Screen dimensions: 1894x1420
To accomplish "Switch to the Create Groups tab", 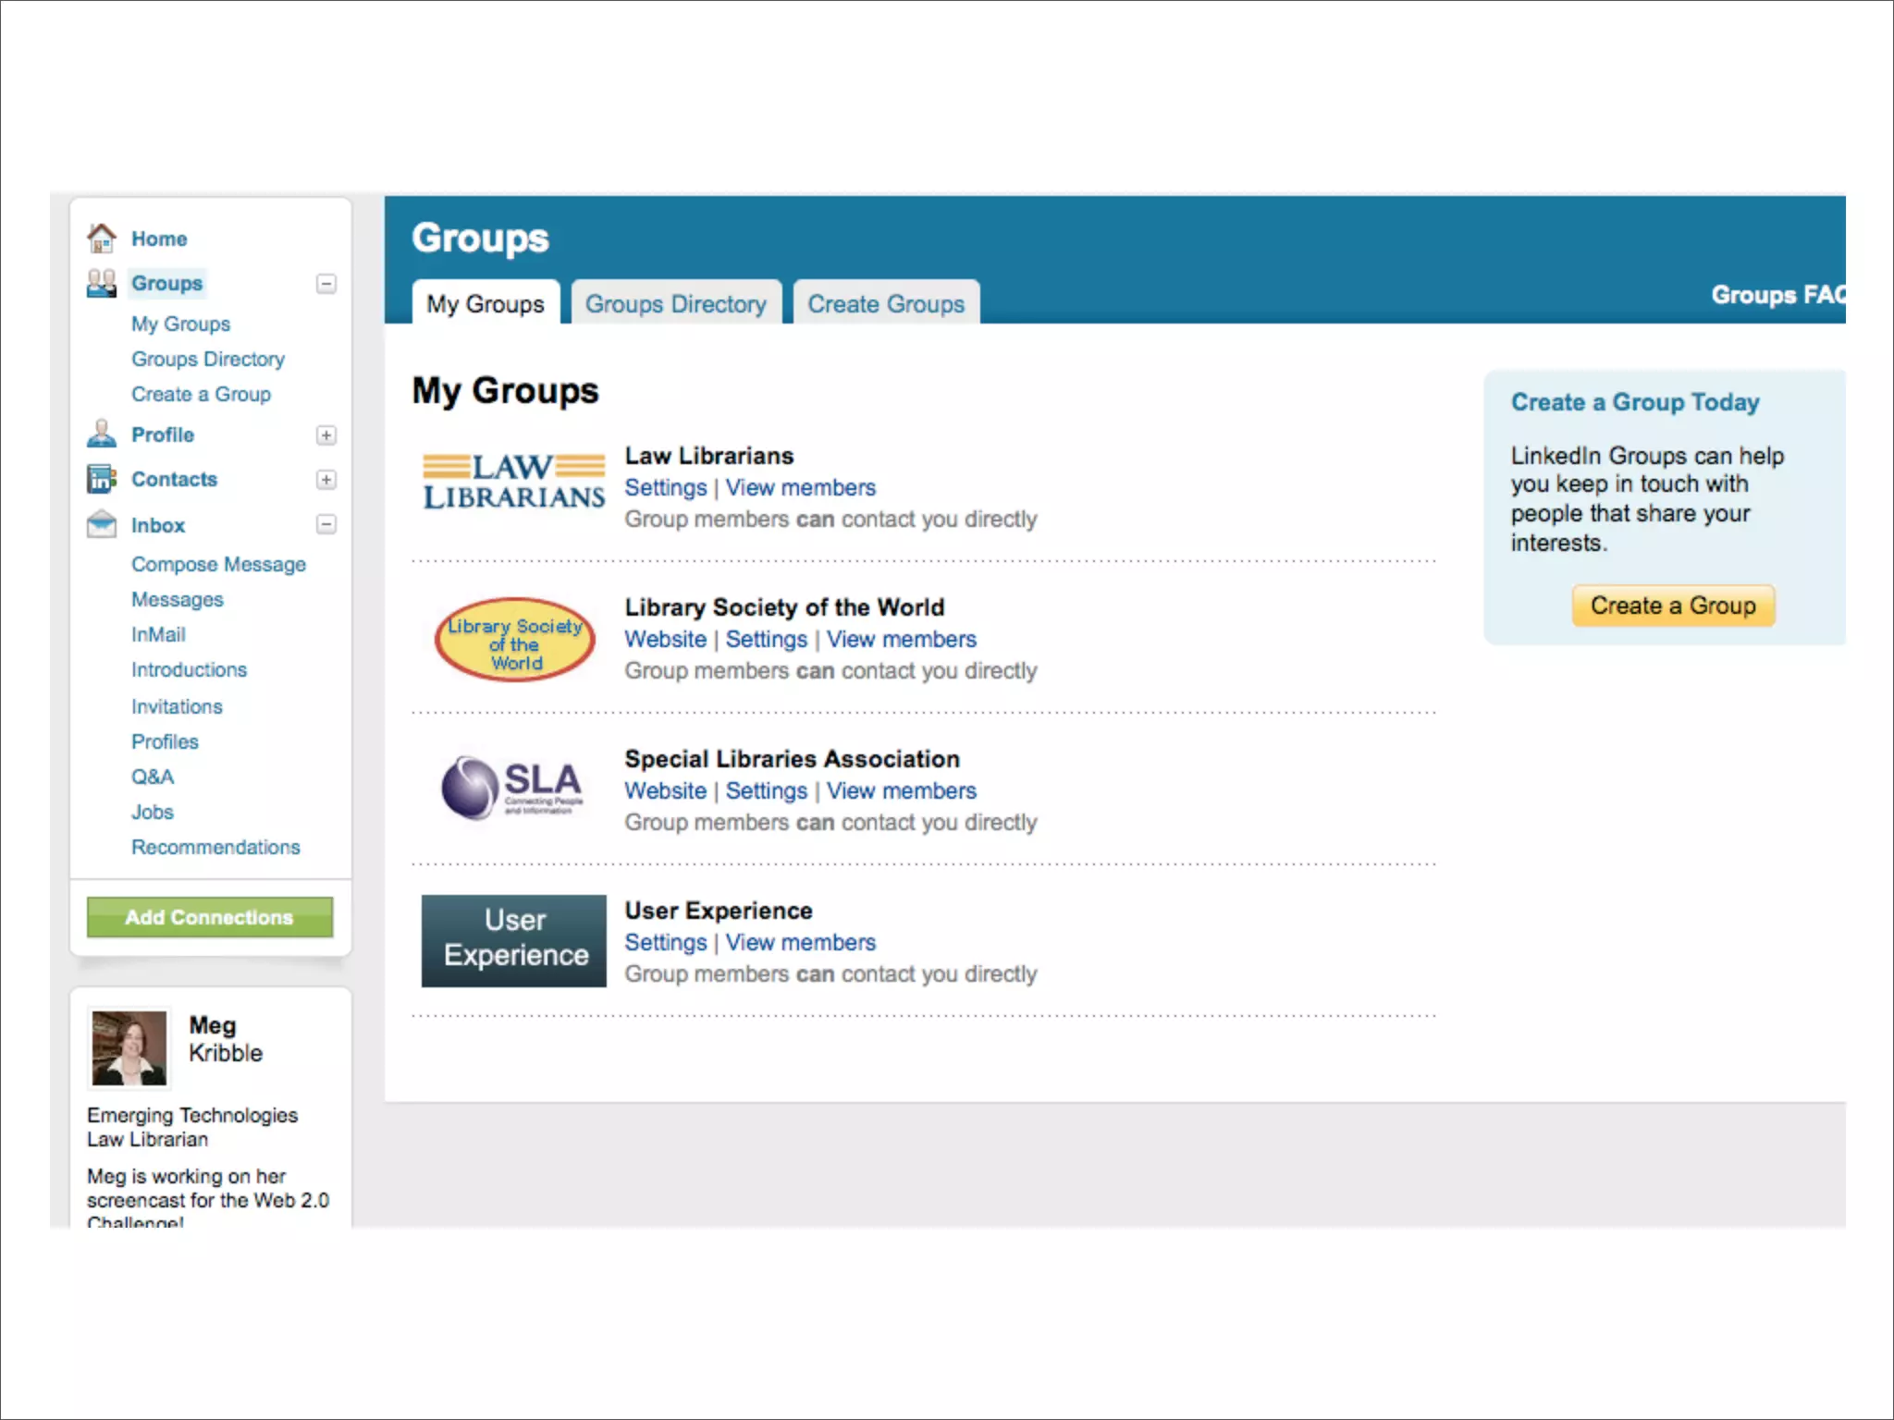I will [x=886, y=303].
